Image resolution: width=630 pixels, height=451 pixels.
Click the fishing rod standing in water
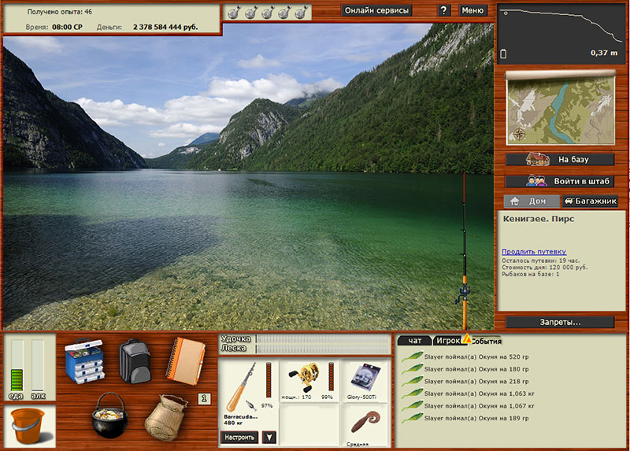click(464, 251)
